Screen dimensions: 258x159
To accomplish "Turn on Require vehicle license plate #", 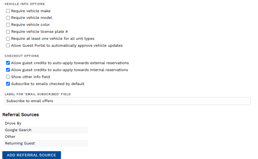I will [x=8, y=32].
